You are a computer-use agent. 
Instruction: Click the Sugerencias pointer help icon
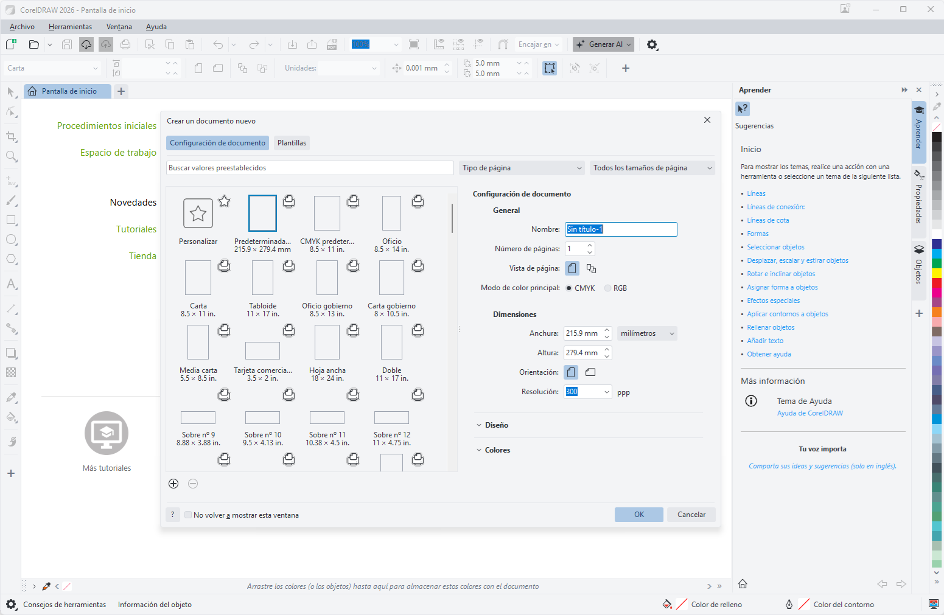coord(743,109)
